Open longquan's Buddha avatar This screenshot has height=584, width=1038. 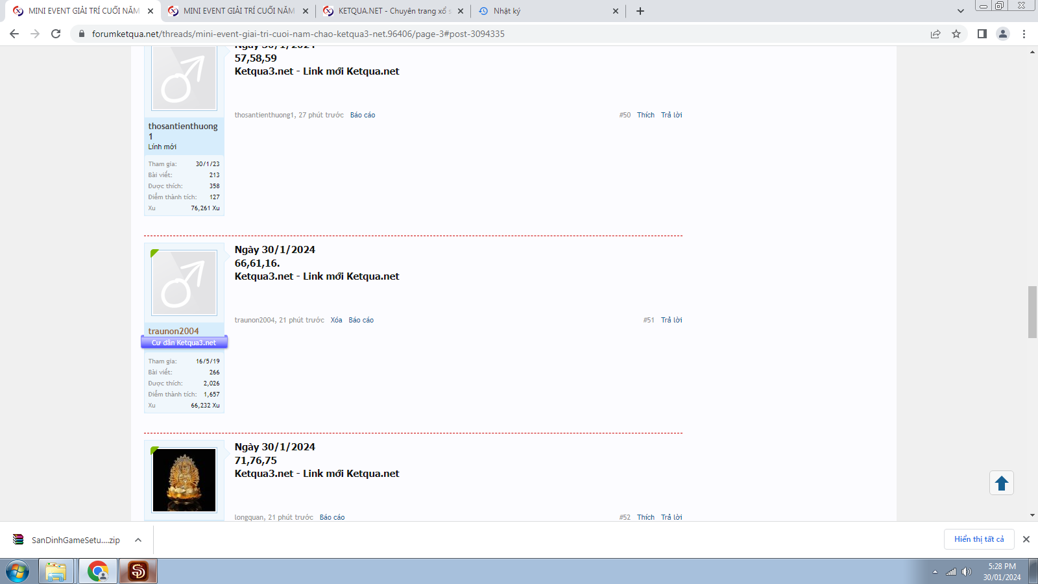[184, 480]
